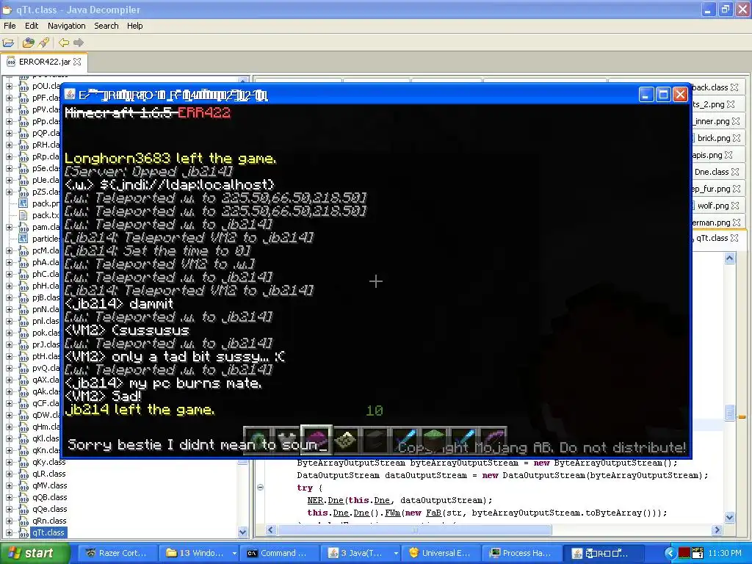The width and height of the screenshot is (752, 564).
Task: Open the Help menu
Action: pyautogui.click(x=135, y=26)
